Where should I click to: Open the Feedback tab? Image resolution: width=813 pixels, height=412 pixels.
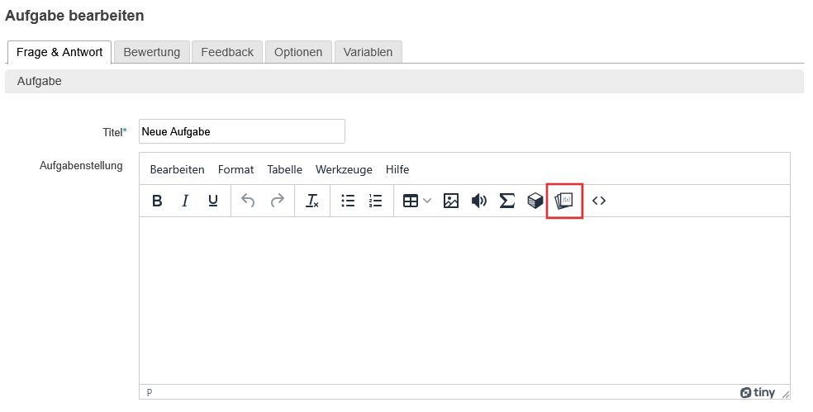pos(227,52)
